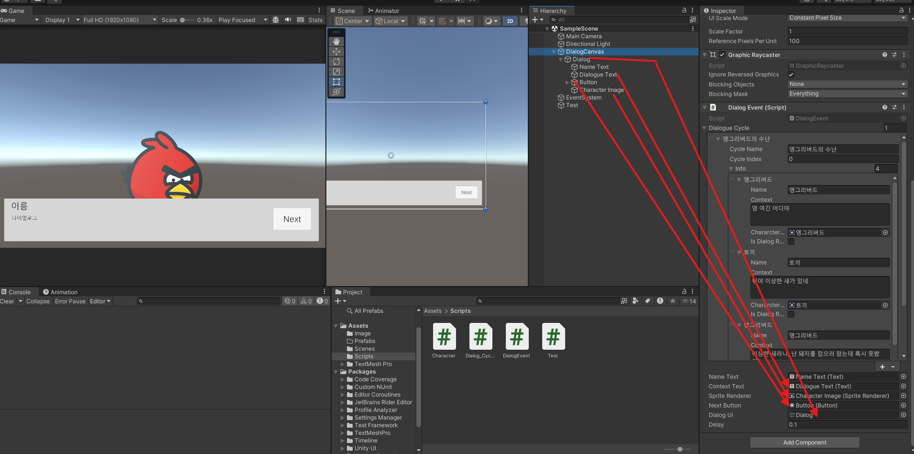Open the Frame Debugger bug icon in Game view
This screenshot has height=454, width=914.
coord(276,20)
